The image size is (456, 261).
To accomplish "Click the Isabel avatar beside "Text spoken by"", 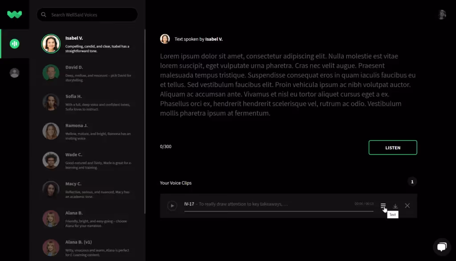I will 165,39.
